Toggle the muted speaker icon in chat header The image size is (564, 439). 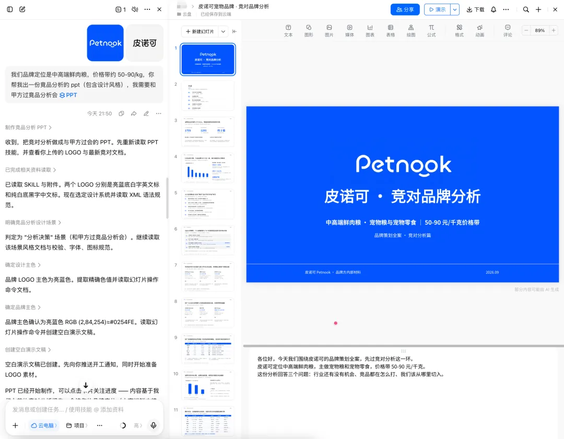[x=135, y=9]
